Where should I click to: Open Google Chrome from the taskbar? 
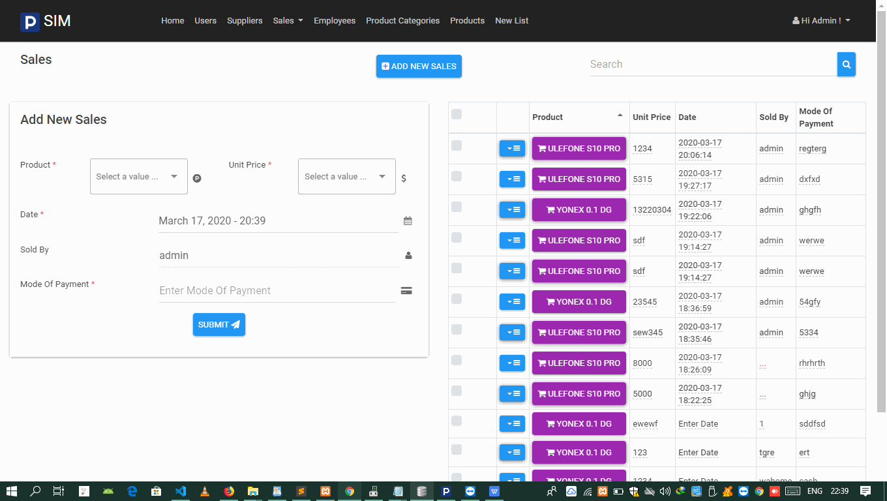[x=350, y=491]
